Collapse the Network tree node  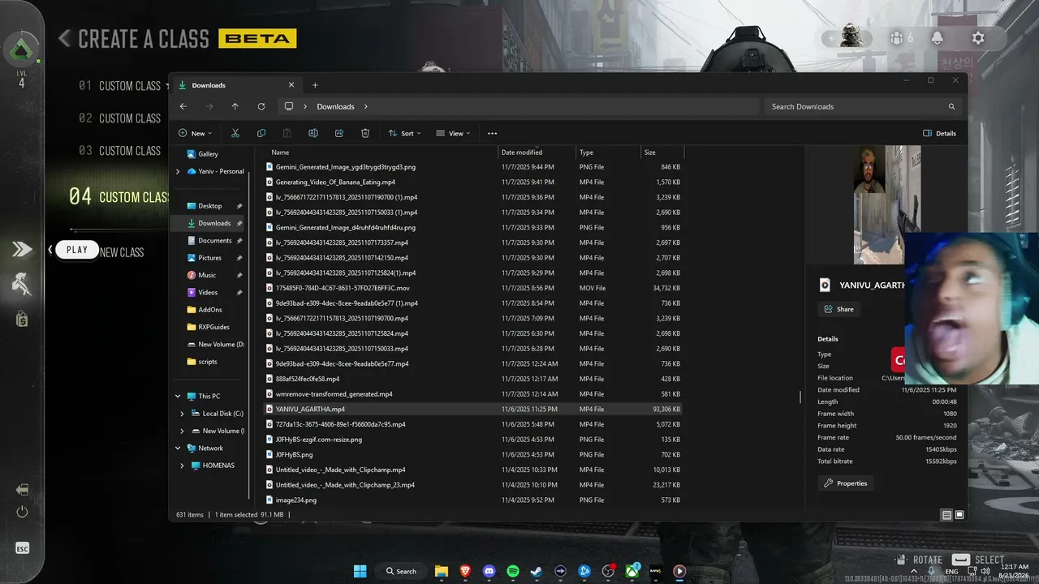pyautogui.click(x=178, y=448)
